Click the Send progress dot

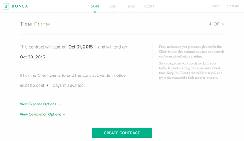click(131, 13)
